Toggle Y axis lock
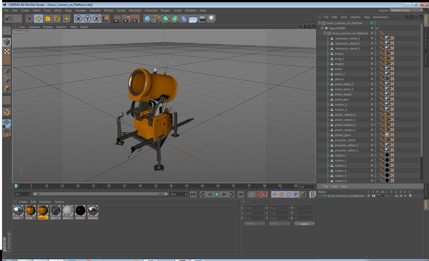 pyautogui.click(x=87, y=19)
